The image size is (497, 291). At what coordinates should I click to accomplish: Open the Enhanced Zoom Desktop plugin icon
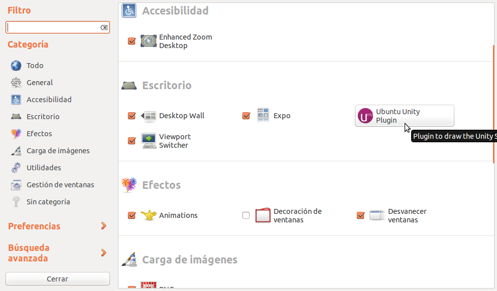coord(149,41)
